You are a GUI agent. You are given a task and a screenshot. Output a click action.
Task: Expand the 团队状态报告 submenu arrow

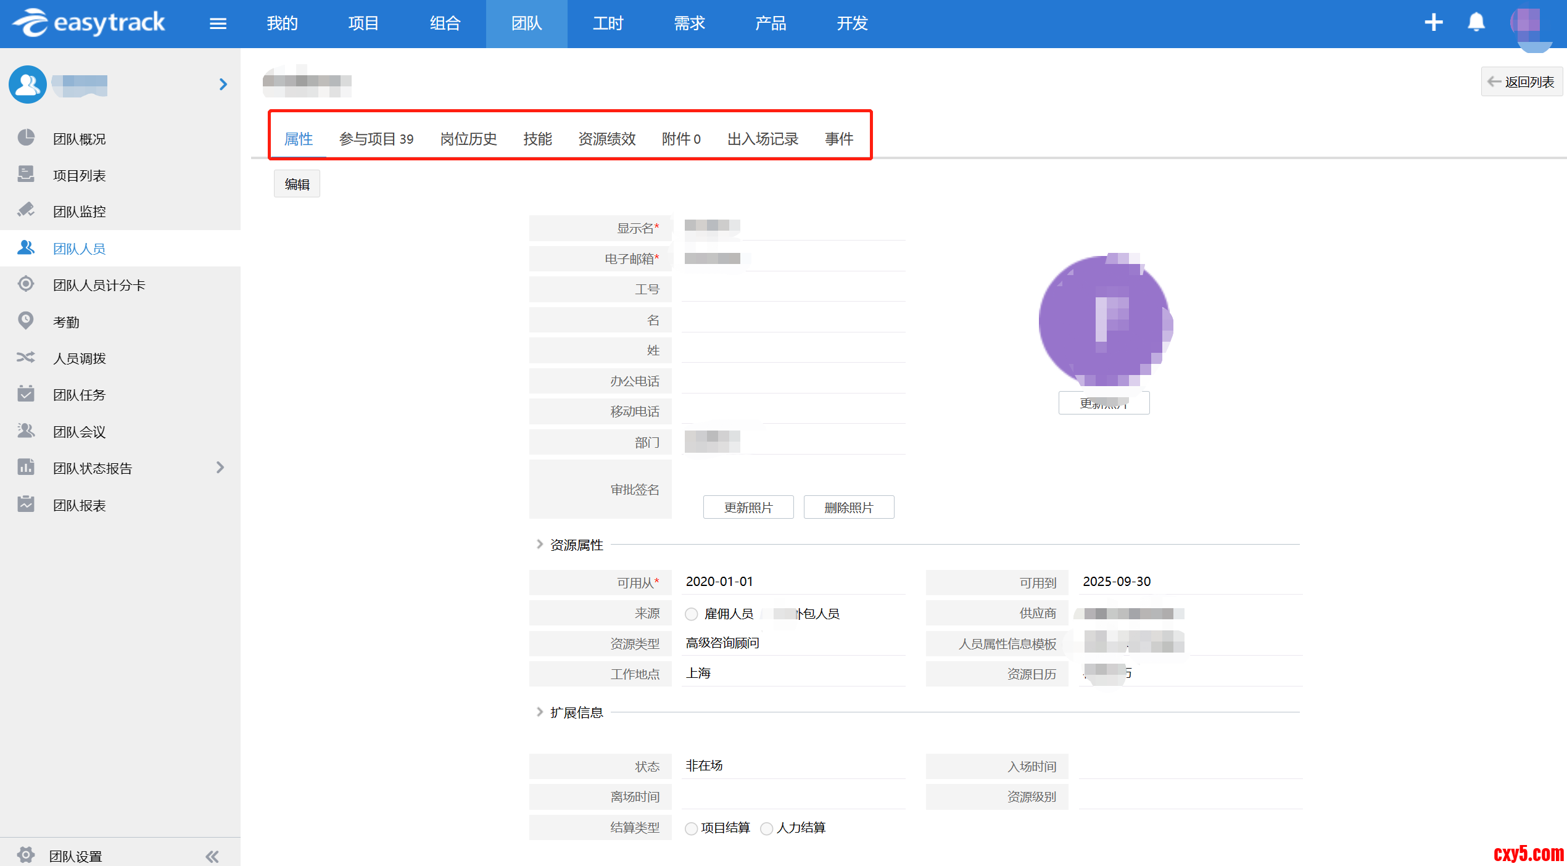pos(220,468)
